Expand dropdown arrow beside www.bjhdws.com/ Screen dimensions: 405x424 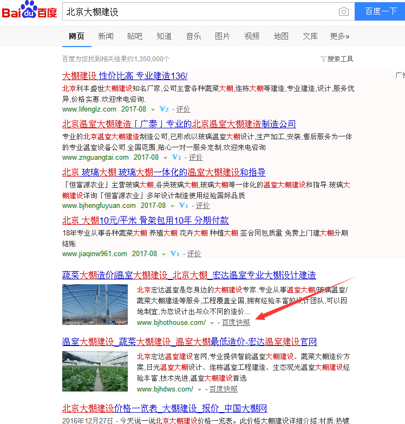click(200, 390)
